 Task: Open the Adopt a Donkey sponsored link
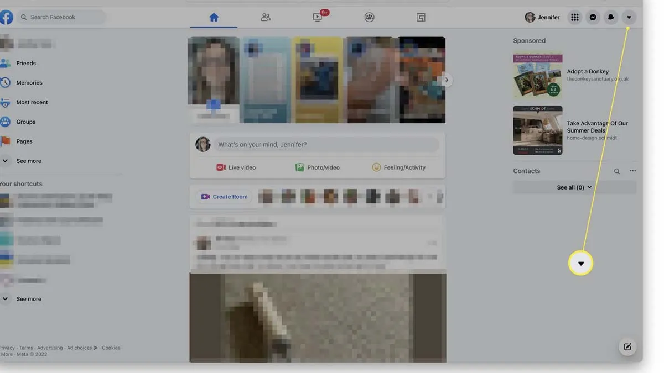pos(588,72)
